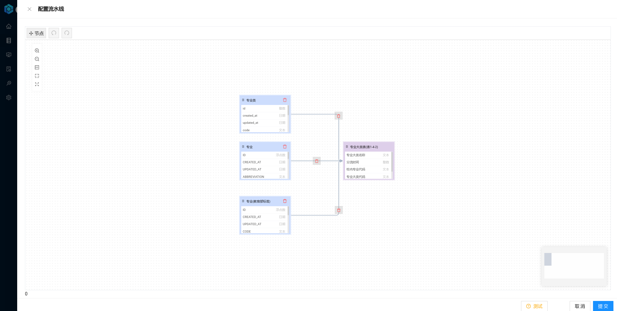Delete the 专业(教育部标准) node
This screenshot has height=311, width=617.
point(285,201)
